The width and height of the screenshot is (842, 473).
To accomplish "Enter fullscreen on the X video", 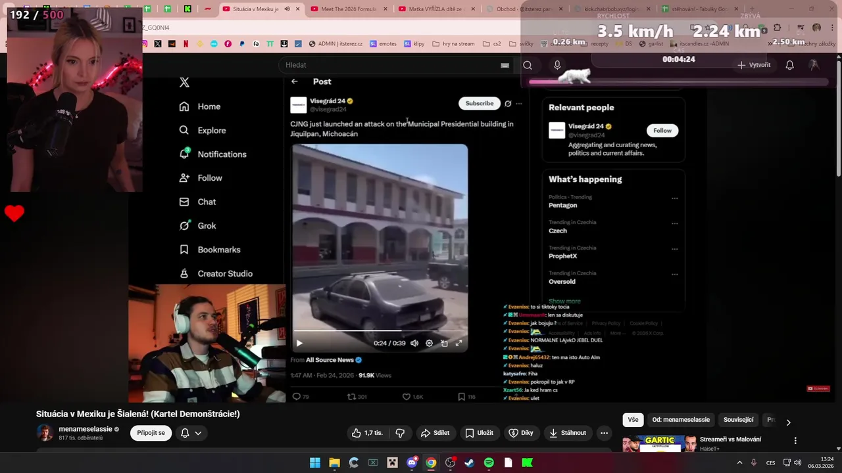I will 458,343.
